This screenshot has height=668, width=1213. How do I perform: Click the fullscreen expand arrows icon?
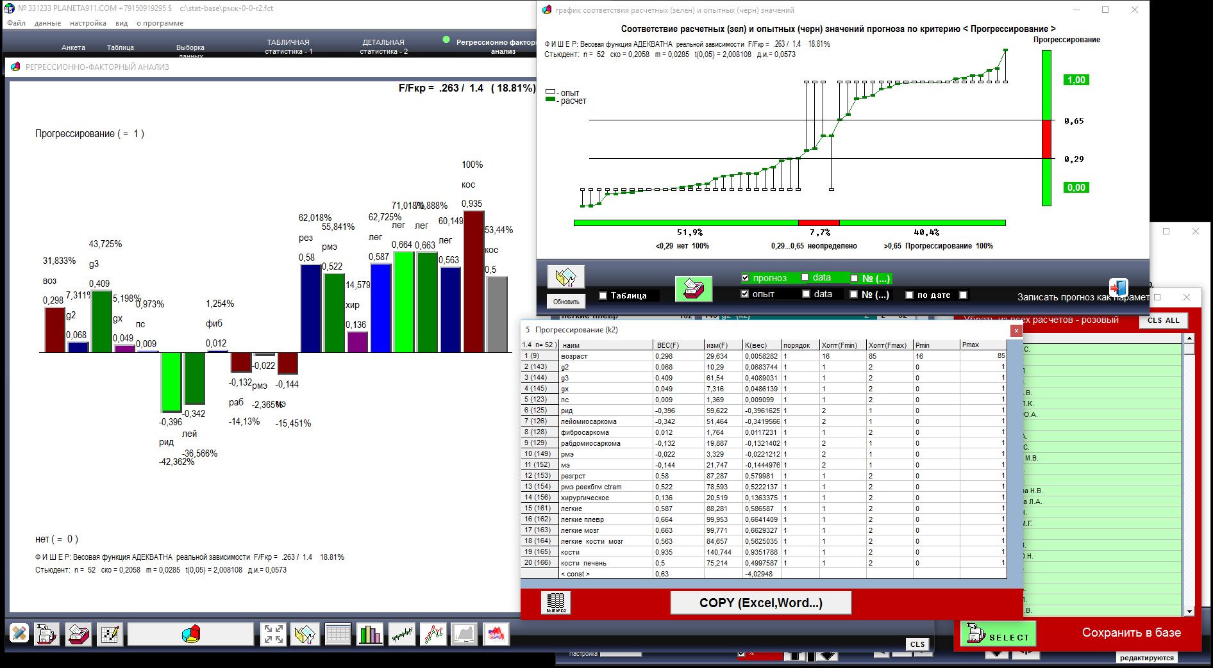274,634
